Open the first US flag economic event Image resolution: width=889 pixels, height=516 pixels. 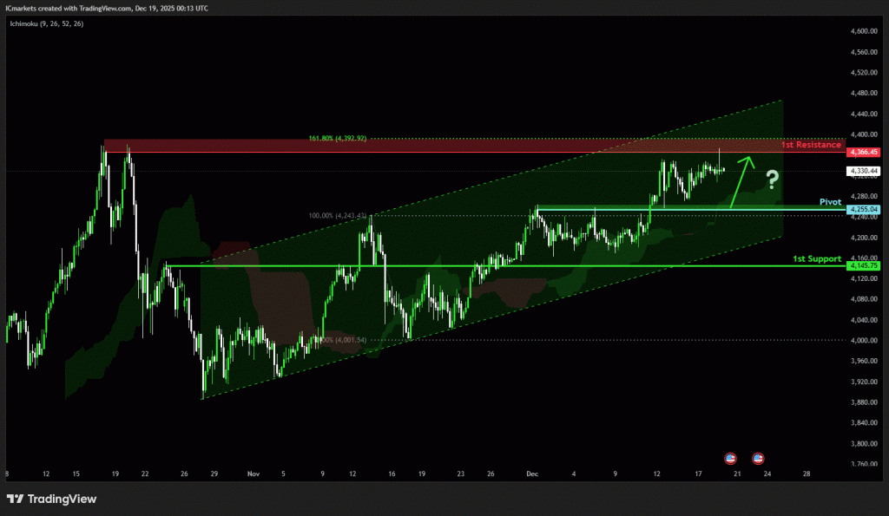(x=730, y=457)
